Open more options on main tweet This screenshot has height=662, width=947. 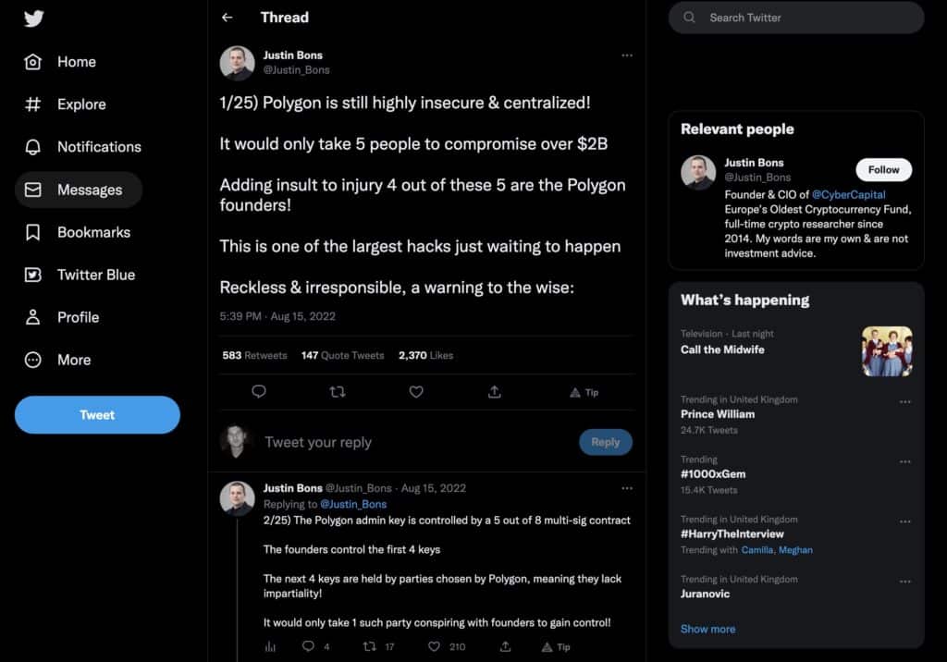coord(627,55)
